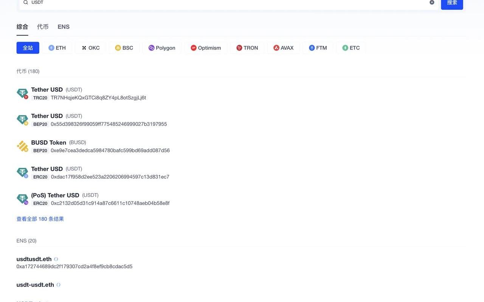
Task: Filter results by ETH chain
Action: pyautogui.click(x=57, y=48)
